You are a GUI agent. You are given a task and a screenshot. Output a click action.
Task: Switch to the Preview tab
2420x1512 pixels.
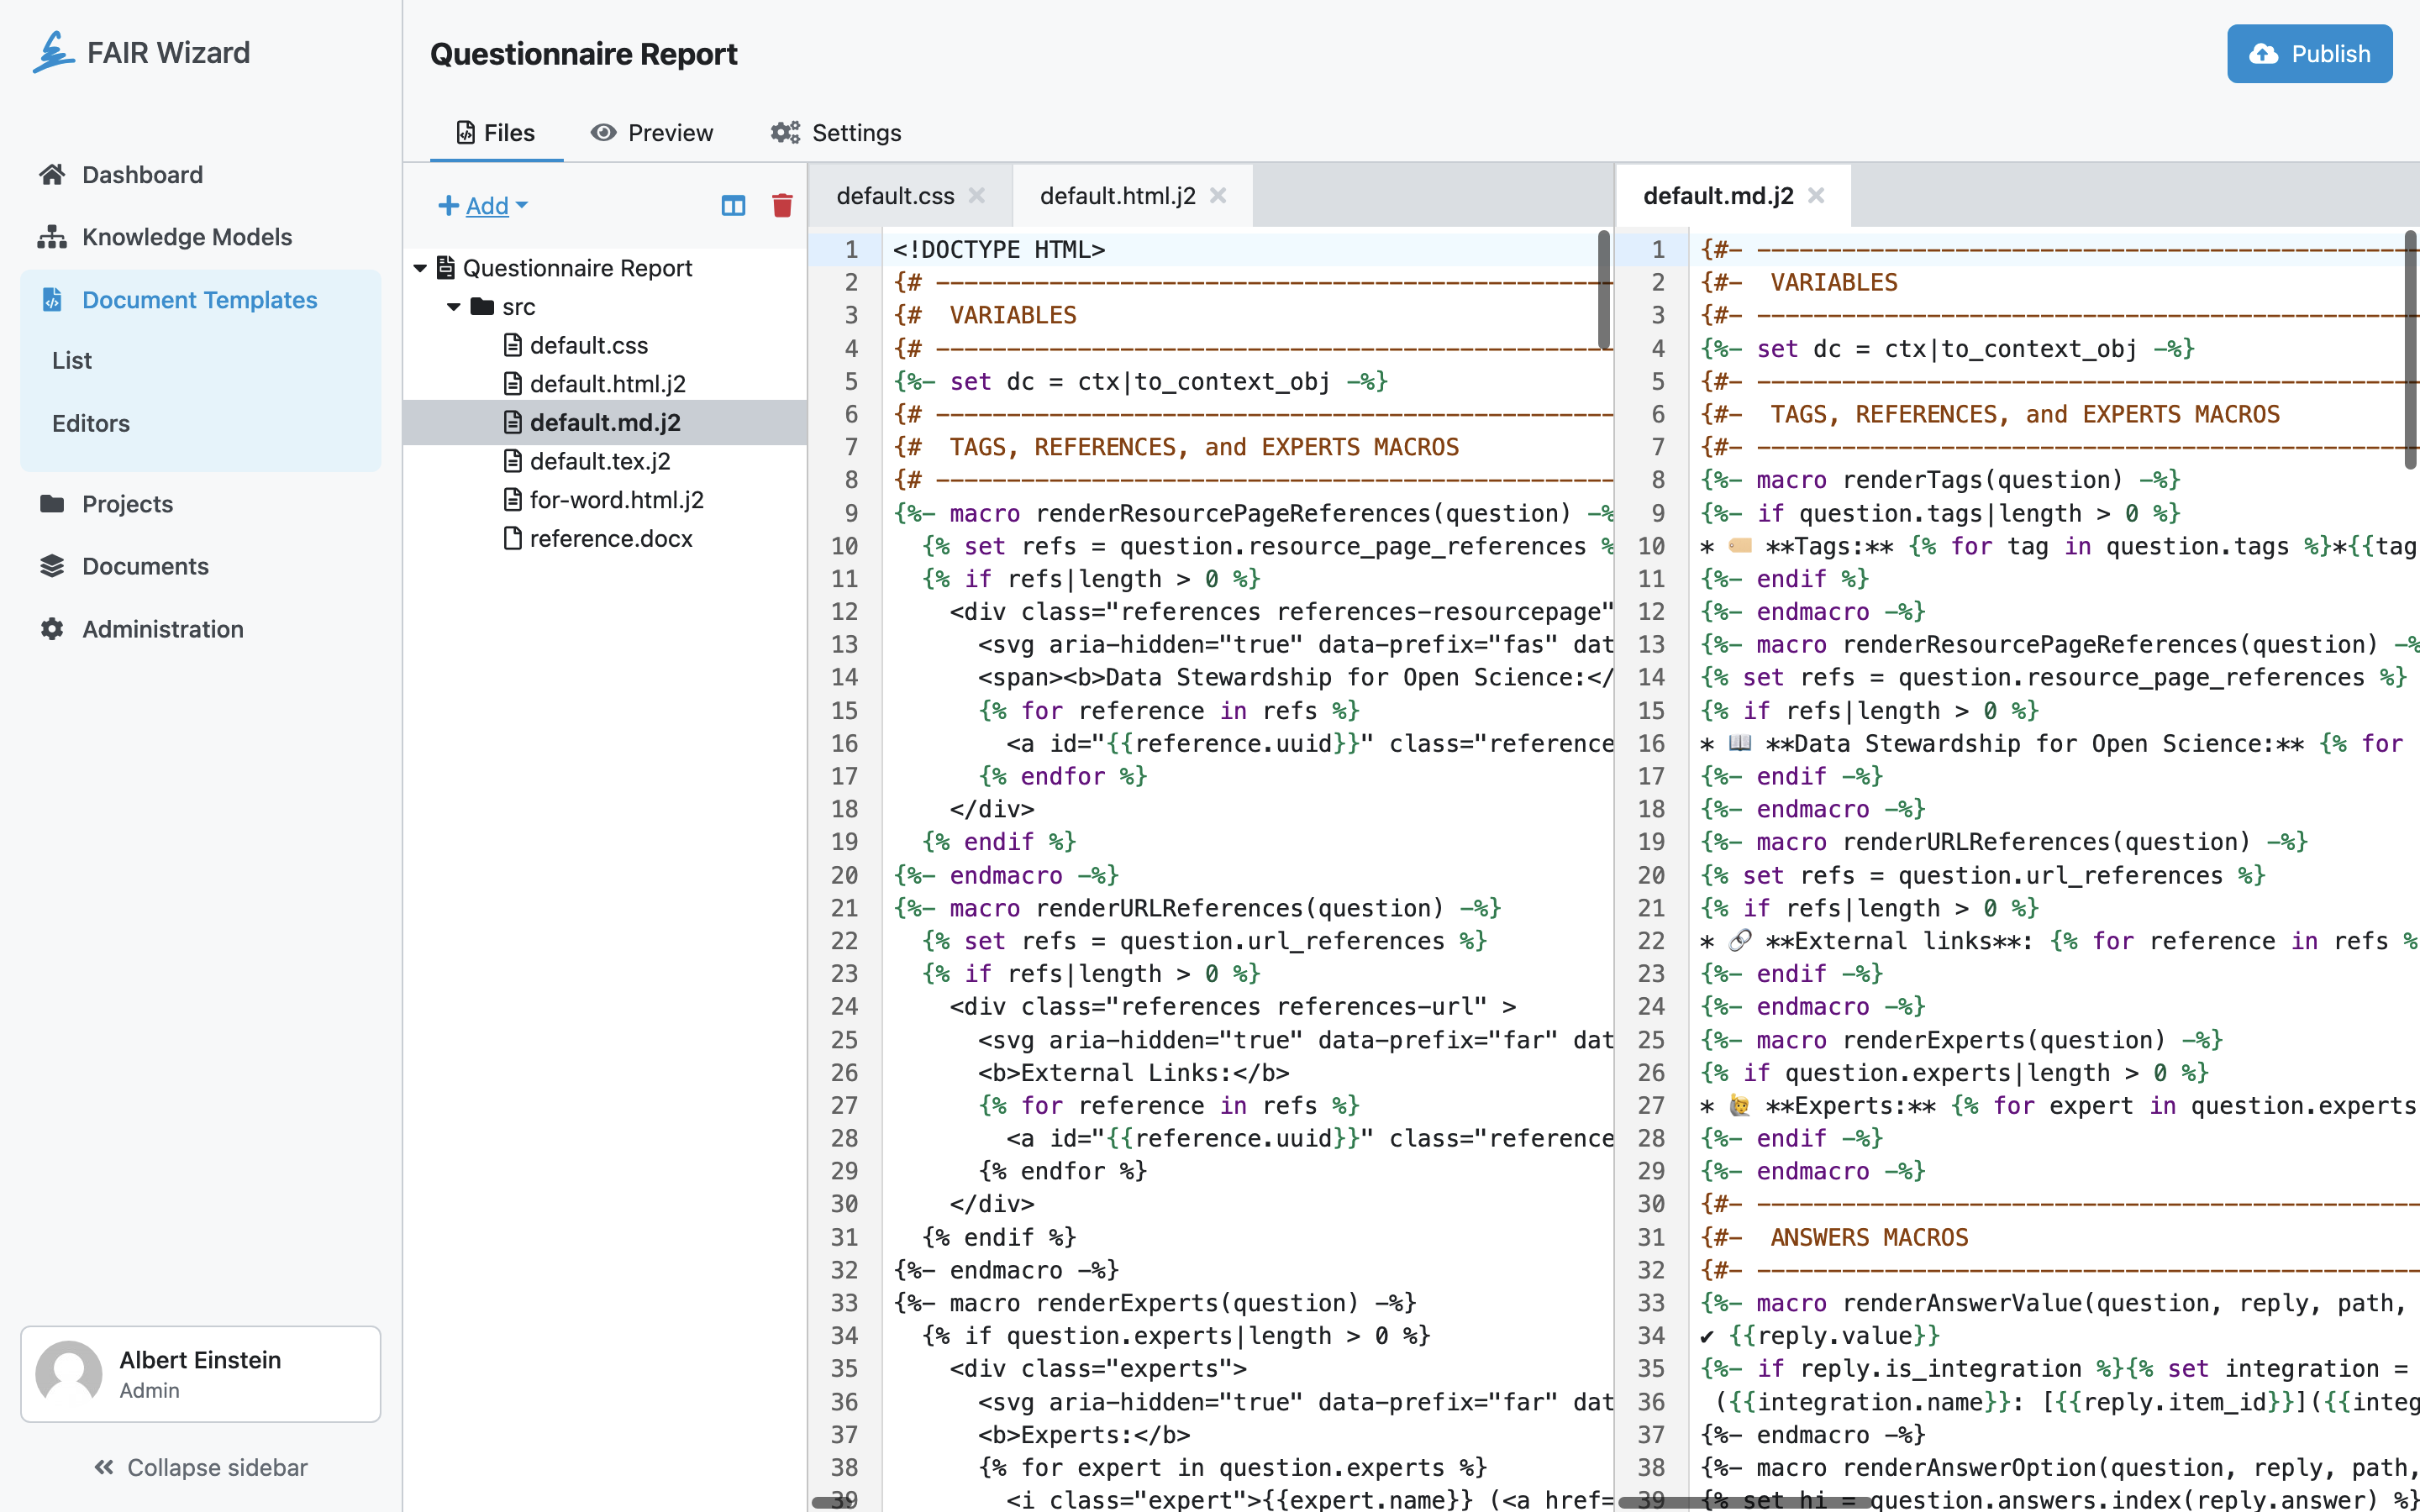(651, 133)
